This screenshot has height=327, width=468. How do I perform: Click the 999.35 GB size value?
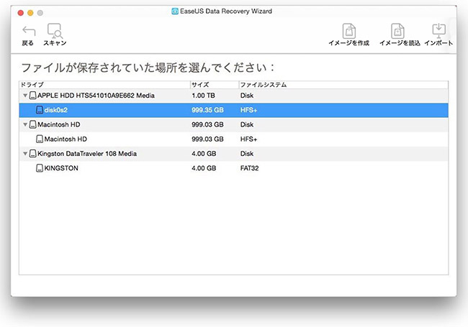207,110
